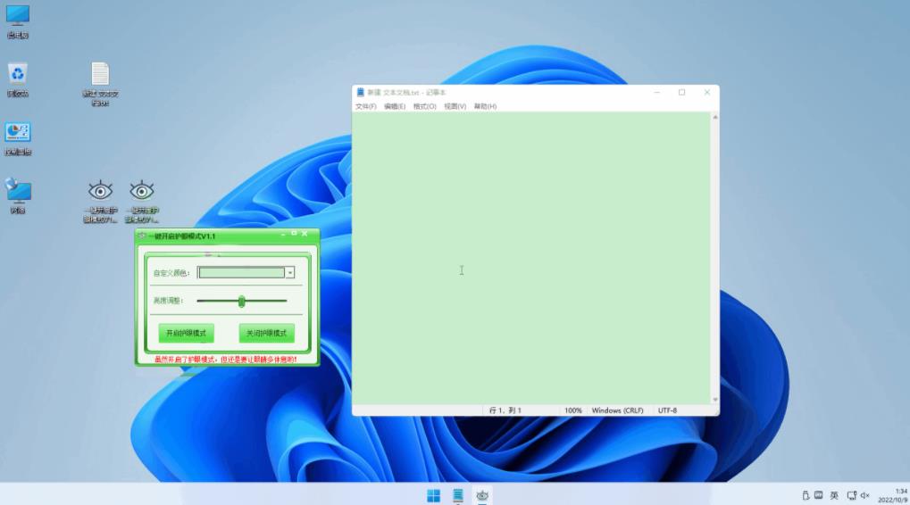Viewport: 910px width, 505px height.
Task: Click the 英 language indicator in the tray
Action: click(x=834, y=496)
